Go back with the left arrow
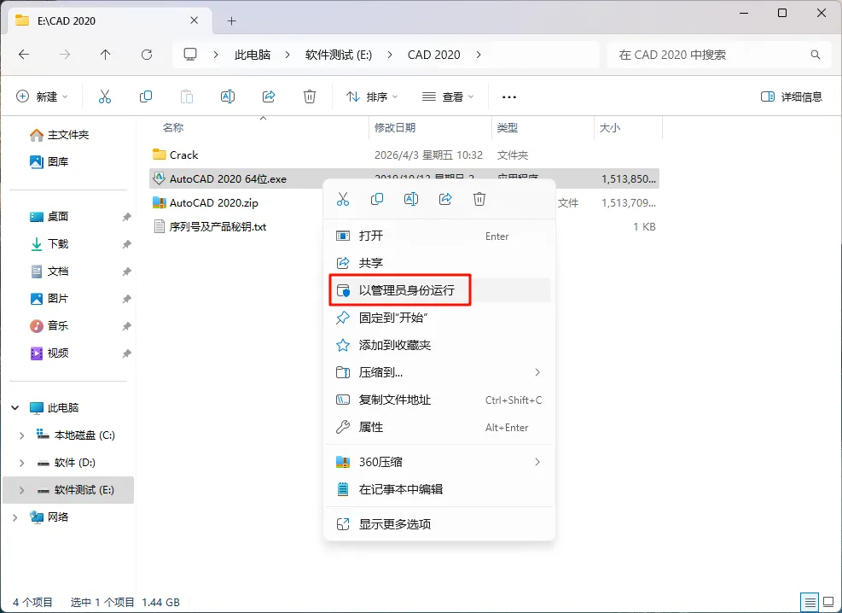The width and height of the screenshot is (842, 613). pyautogui.click(x=24, y=55)
